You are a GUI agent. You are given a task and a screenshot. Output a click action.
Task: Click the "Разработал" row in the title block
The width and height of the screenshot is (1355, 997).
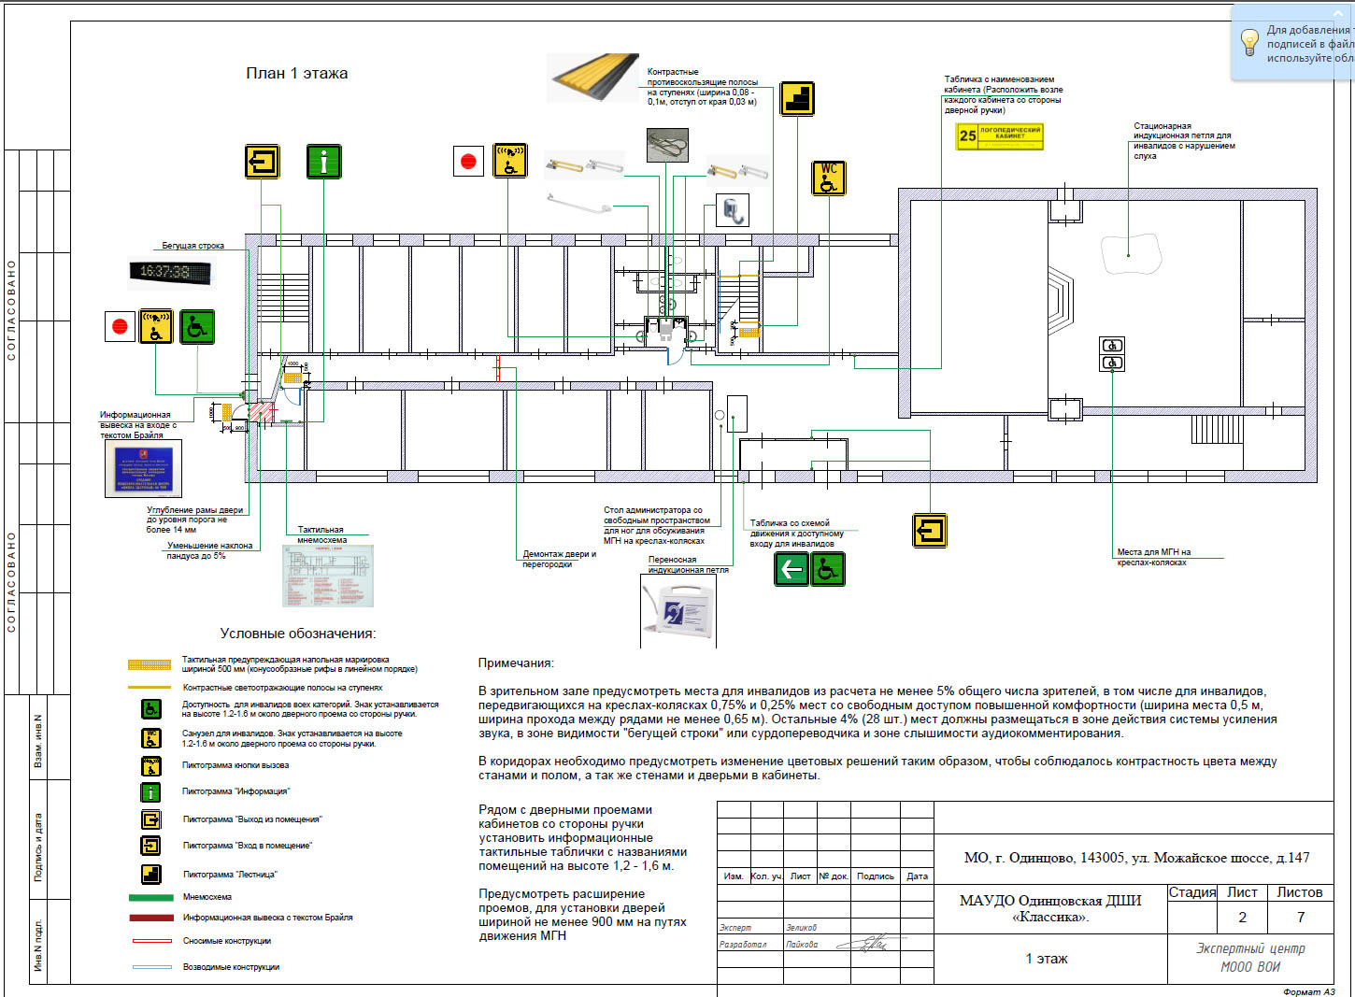(x=825, y=944)
